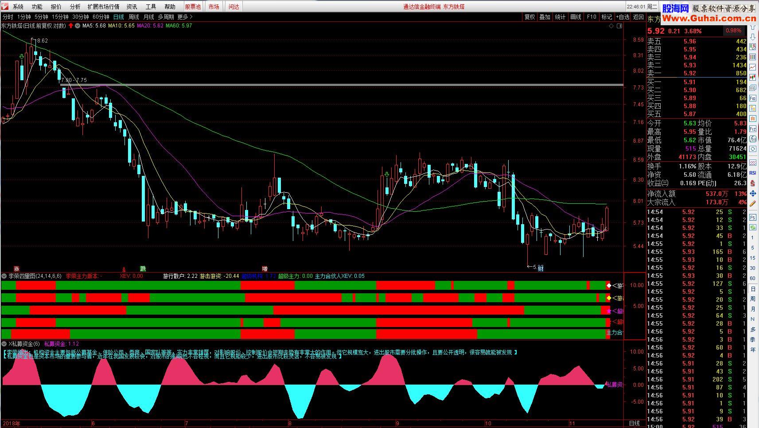Click the up arrow icon in right sidebar
Viewport: 759px width, 428px height.
point(752,27)
